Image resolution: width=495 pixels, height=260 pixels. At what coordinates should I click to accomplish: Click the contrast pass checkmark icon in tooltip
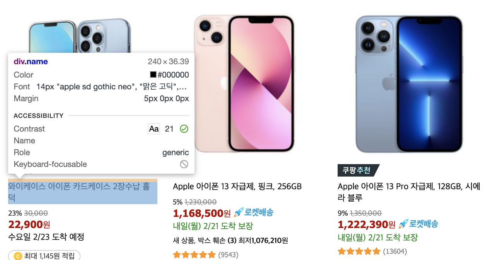(184, 129)
